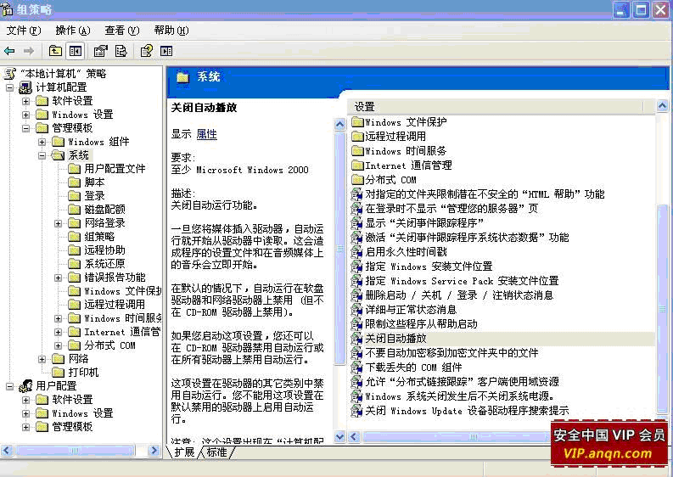This screenshot has width=673, height=477.
Task: Toggle the show/hide console tree icon
Action: (x=76, y=52)
